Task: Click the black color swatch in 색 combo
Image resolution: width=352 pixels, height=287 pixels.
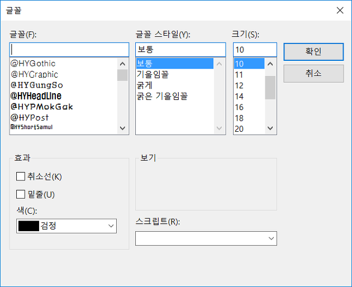Action: pos(28,226)
